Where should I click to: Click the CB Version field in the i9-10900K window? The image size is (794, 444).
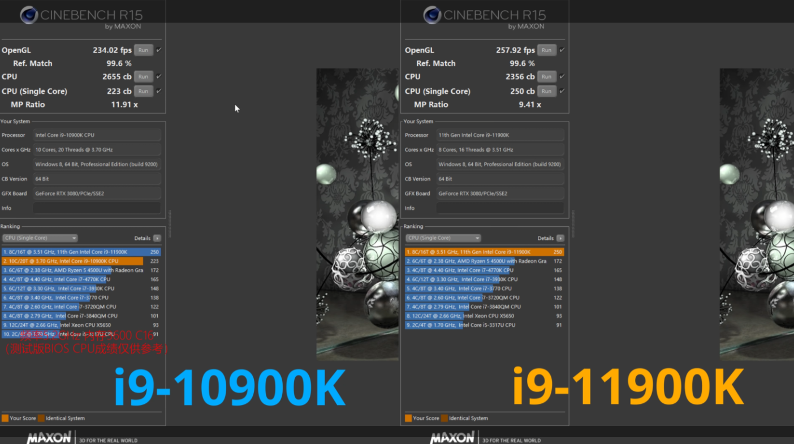tap(97, 179)
